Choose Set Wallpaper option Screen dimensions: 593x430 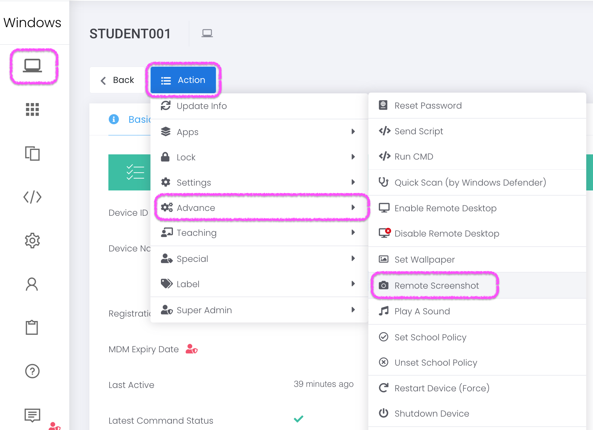point(477,259)
